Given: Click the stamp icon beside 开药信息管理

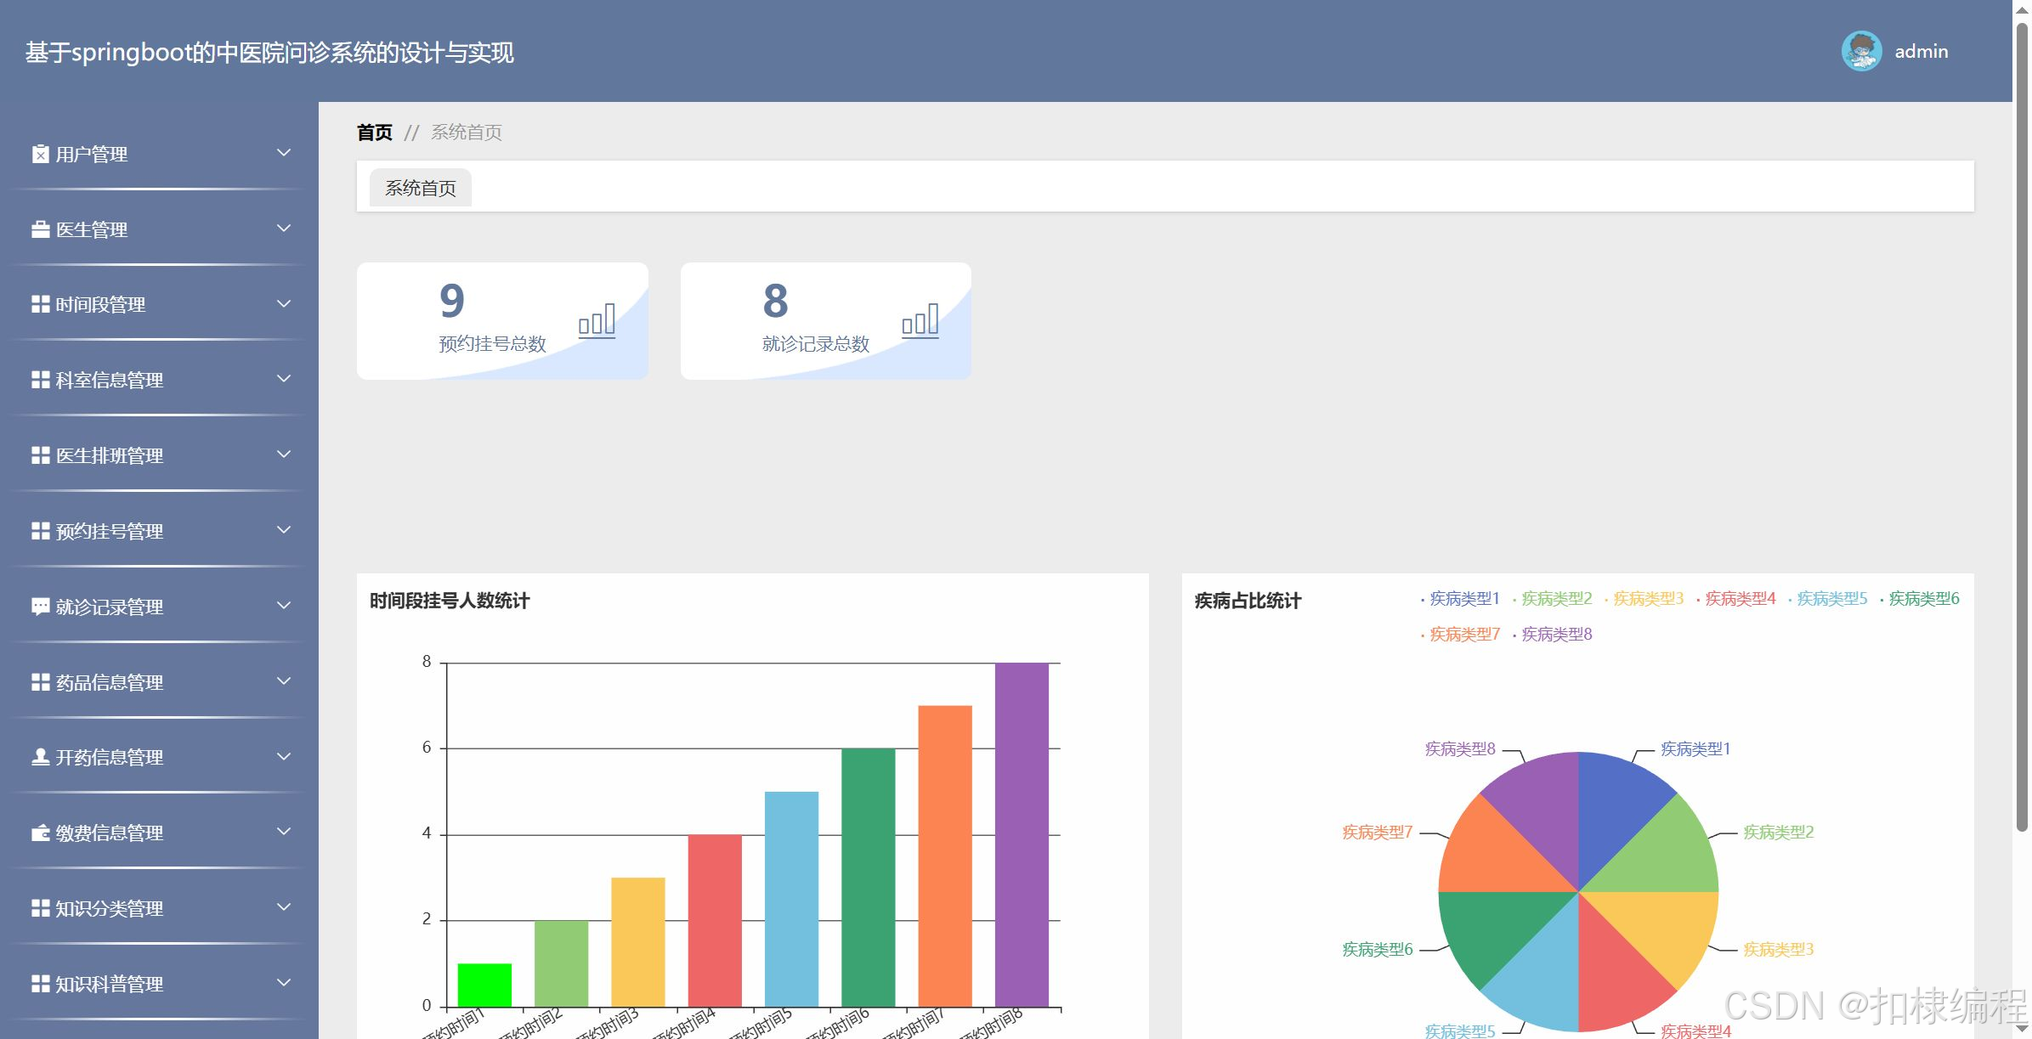Looking at the screenshot, I should click(40, 757).
